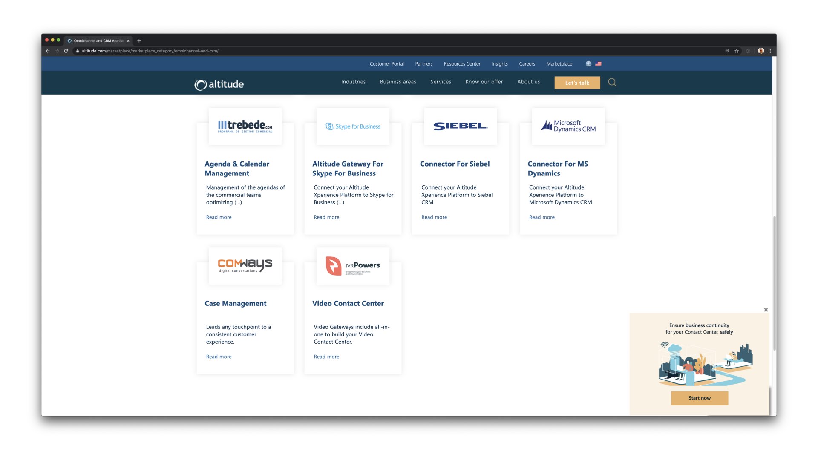Open the Industries menu
Image resolution: width=818 pixels, height=460 pixels.
[x=353, y=82]
